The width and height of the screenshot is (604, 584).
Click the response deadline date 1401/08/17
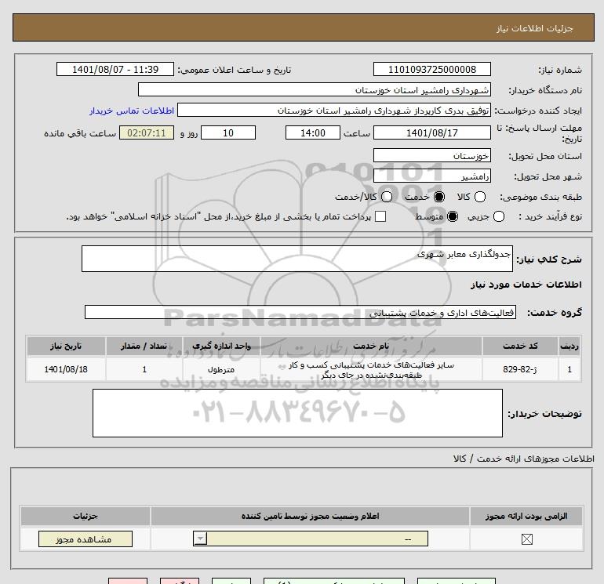click(431, 132)
